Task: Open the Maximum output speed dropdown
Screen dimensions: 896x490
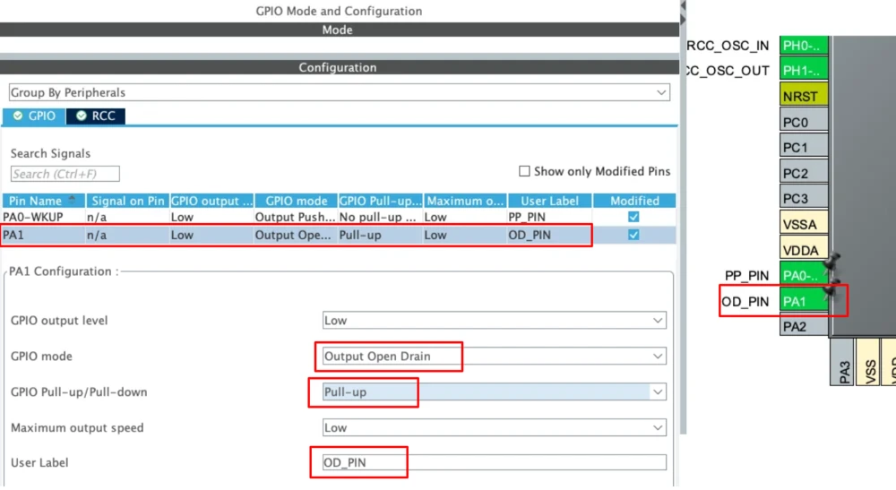Action: click(x=495, y=428)
